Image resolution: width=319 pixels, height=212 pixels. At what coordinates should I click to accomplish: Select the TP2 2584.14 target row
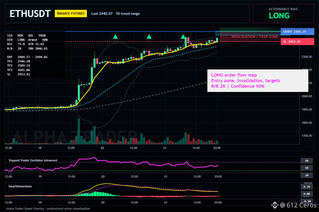tap(19, 65)
